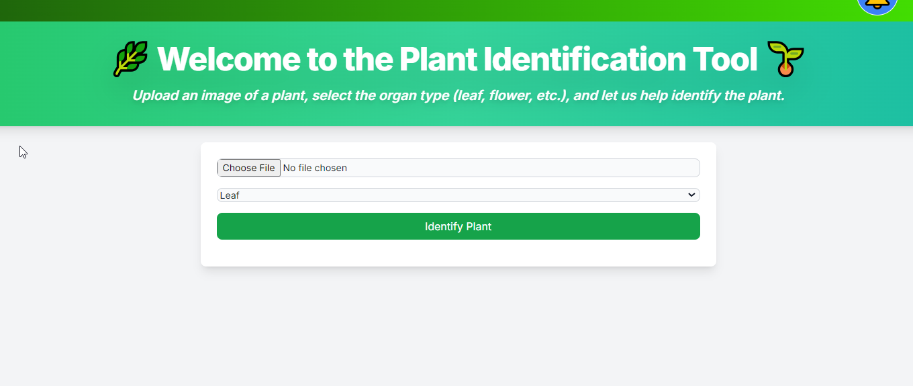Screen dimensions: 913x386
Task: Click the white form card's bottom padding
Action: (x=459, y=254)
